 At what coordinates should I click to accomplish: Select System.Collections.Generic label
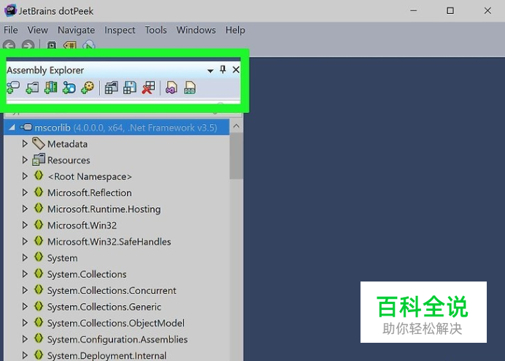pos(104,307)
